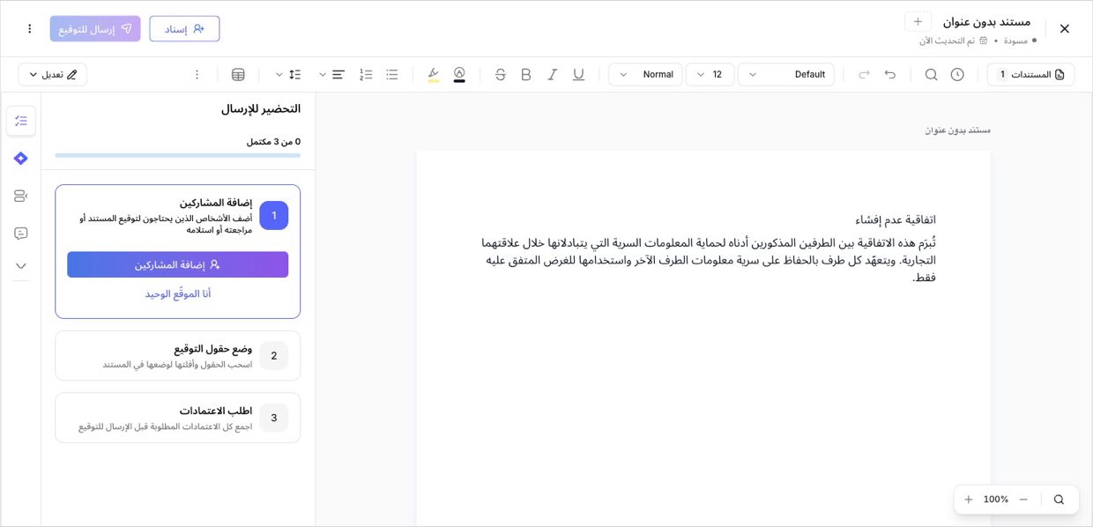Open the المستندات documents panel
The width and height of the screenshot is (1093, 527).
pos(1030,75)
